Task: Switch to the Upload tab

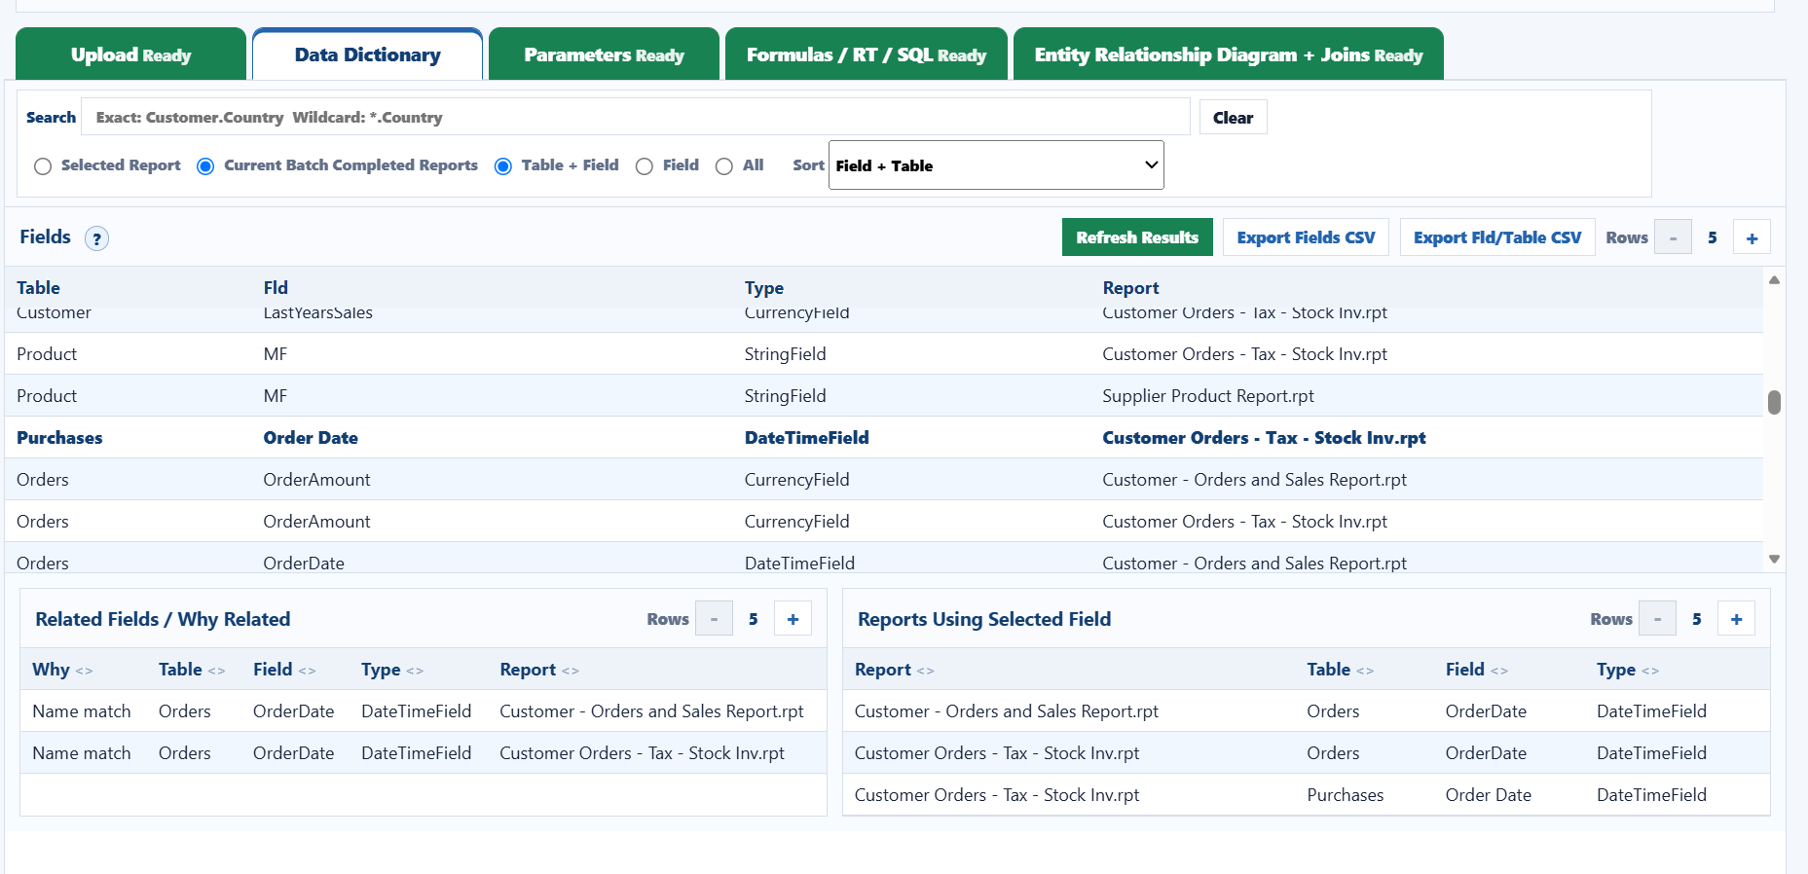Action: 130,55
